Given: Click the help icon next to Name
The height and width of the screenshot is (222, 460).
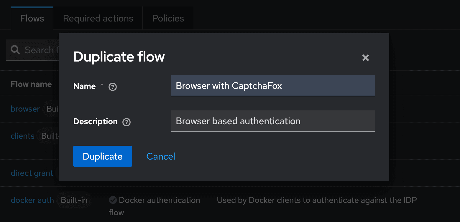Looking at the screenshot, I should coord(113,87).
